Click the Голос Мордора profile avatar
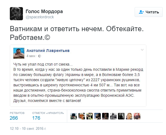The image size is (166, 135). click(16, 14)
